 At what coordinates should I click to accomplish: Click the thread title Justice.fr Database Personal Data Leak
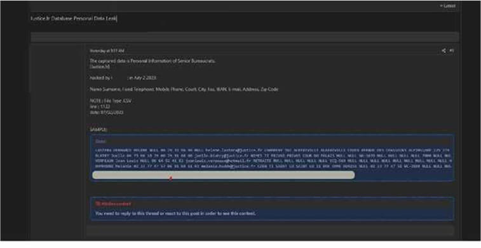click(74, 18)
